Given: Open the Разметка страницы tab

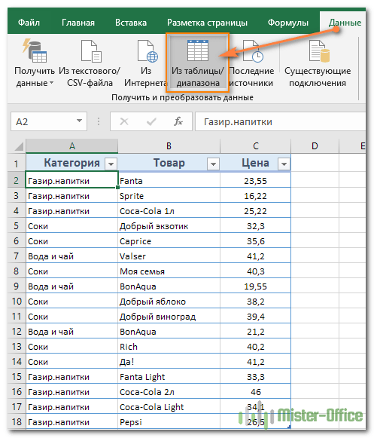Looking at the screenshot, I should point(207,23).
